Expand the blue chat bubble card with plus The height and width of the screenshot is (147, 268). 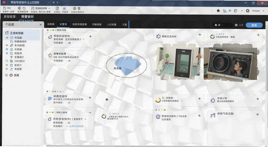90,98
